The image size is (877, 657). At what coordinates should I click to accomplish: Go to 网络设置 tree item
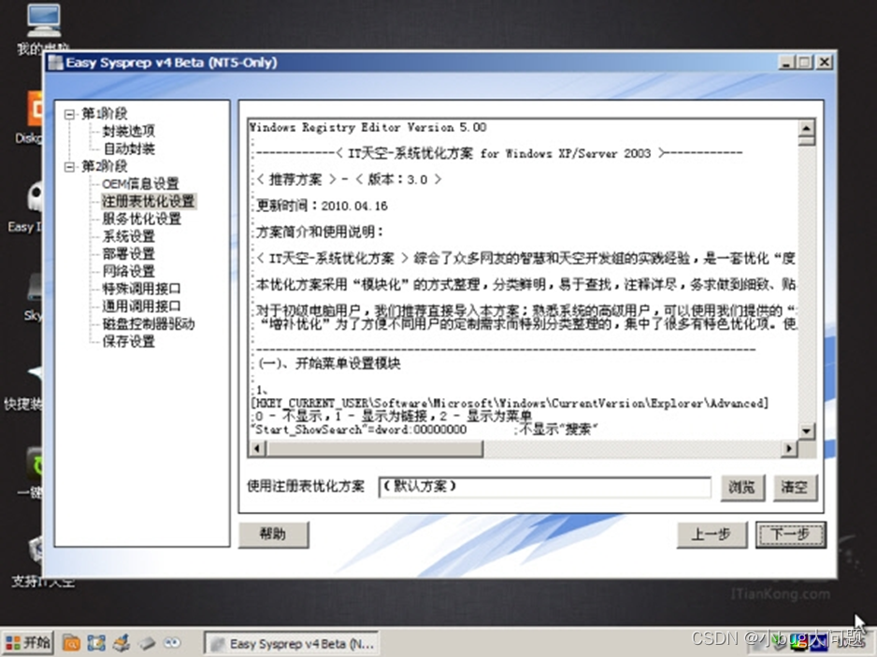point(129,271)
